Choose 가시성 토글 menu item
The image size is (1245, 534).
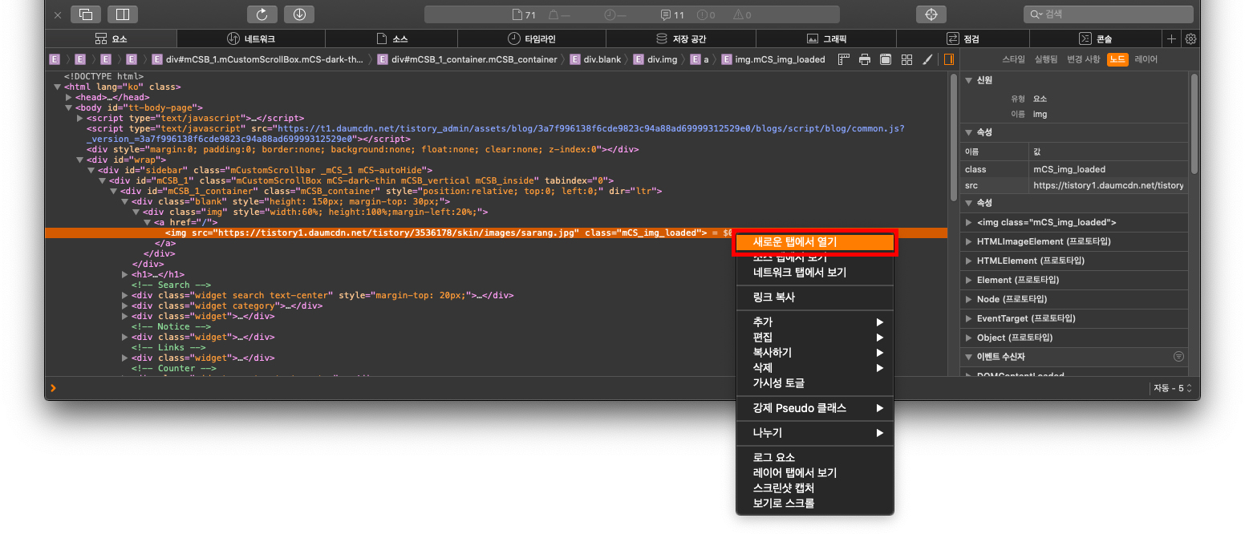pos(814,382)
